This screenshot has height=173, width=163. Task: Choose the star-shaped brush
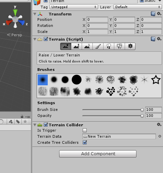click(x=156, y=80)
